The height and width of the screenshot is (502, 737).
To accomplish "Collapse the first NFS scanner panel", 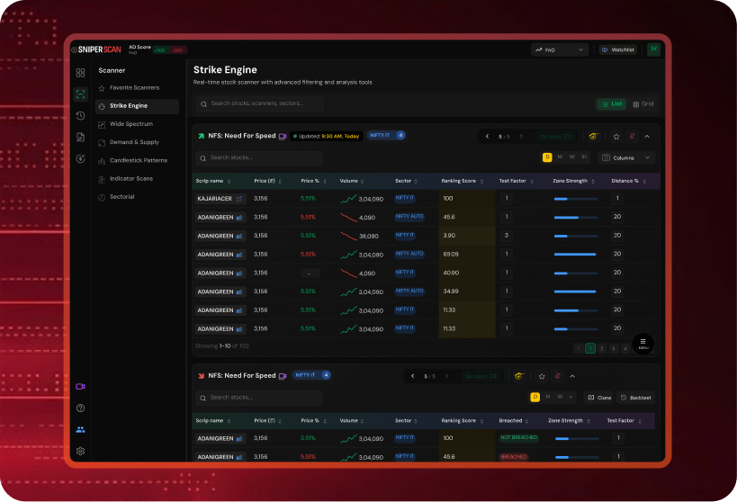I will point(647,137).
